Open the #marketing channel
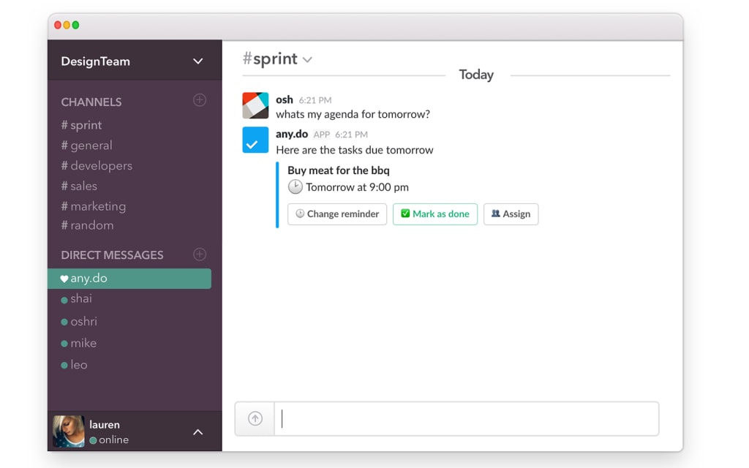 94,206
